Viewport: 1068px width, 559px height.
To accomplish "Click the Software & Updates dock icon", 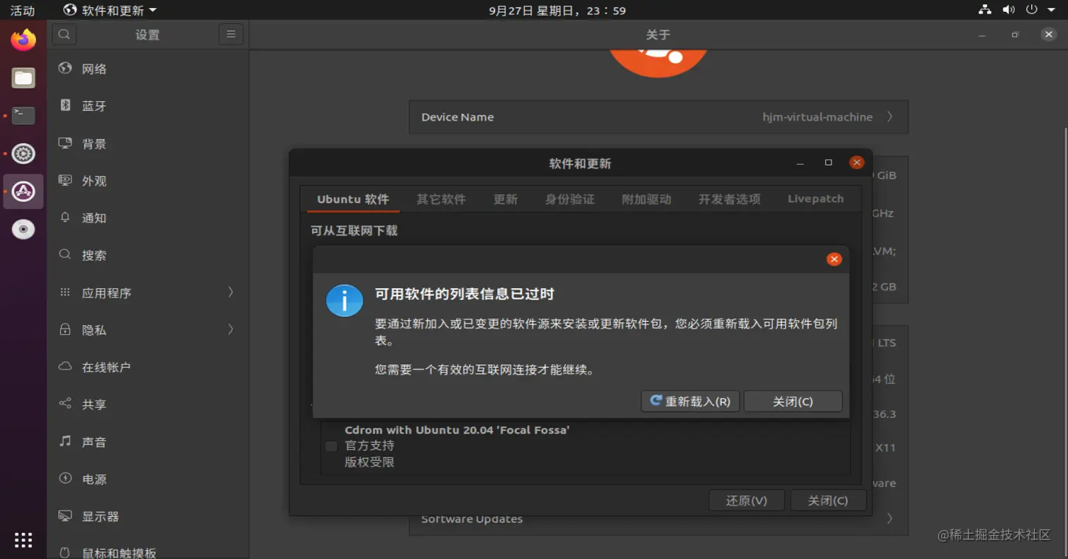I will coord(23,191).
